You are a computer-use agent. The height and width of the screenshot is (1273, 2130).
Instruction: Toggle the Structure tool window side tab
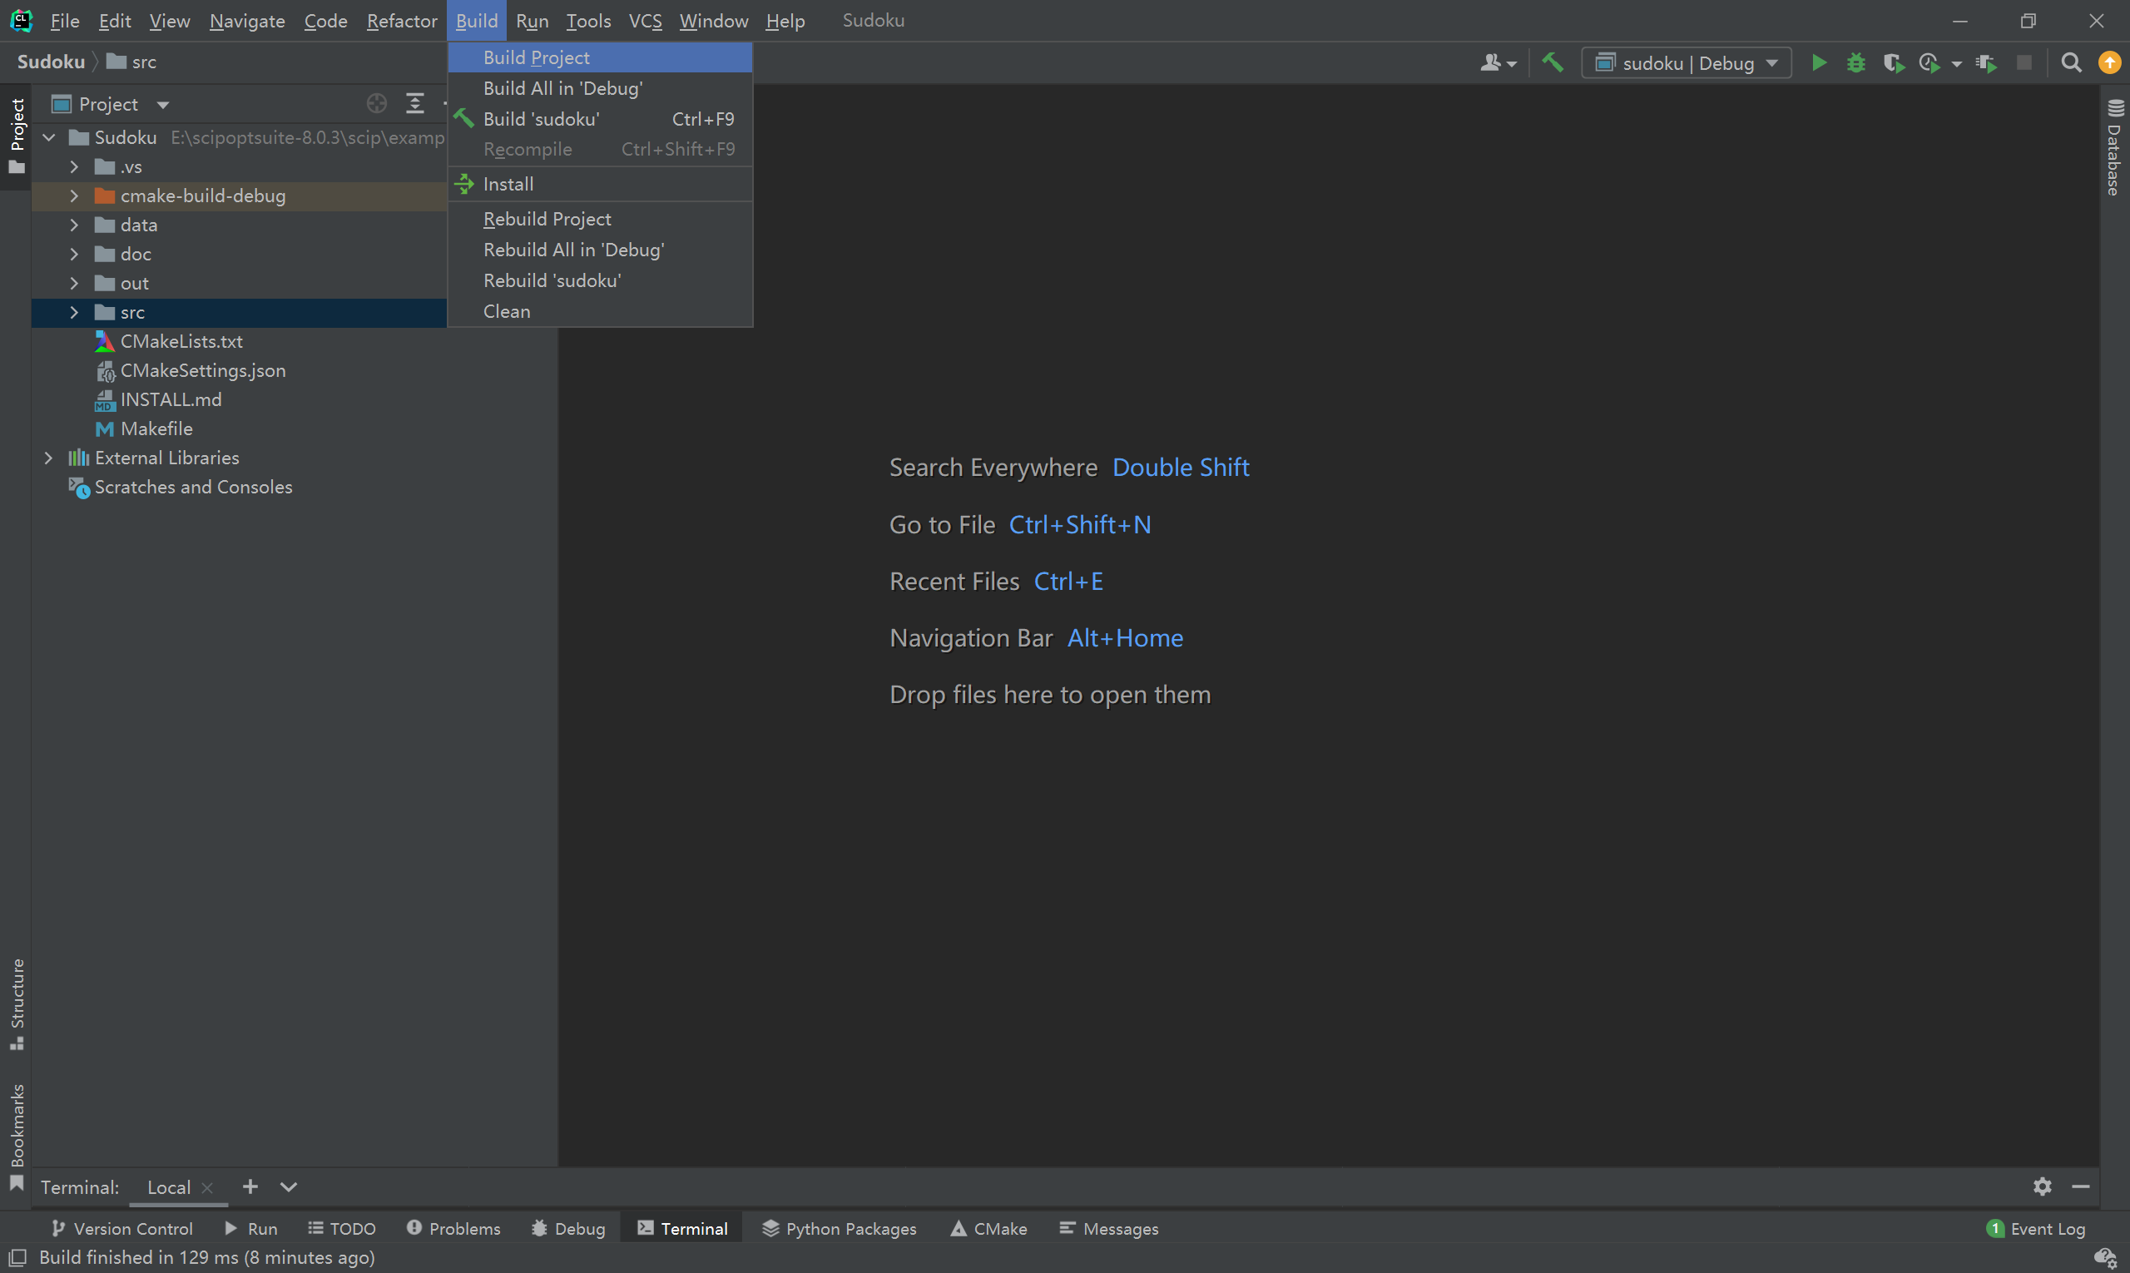coord(17,1003)
